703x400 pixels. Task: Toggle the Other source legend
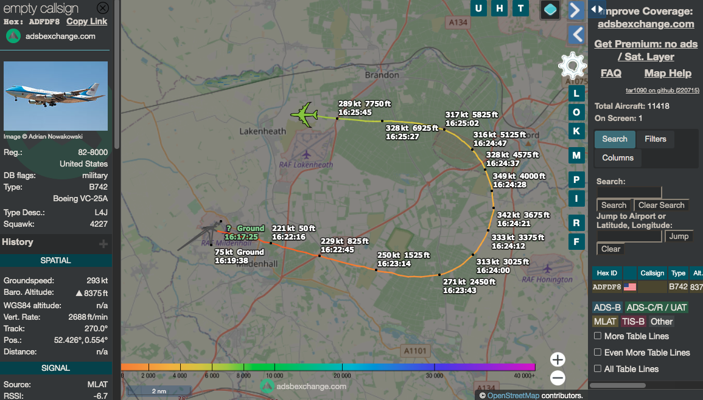click(661, 322)
